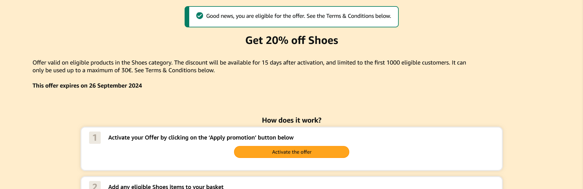Click 'Shoes category' in the offer description
The width and height of the screenshot is (583, 189).
click(x=151, y=63)
